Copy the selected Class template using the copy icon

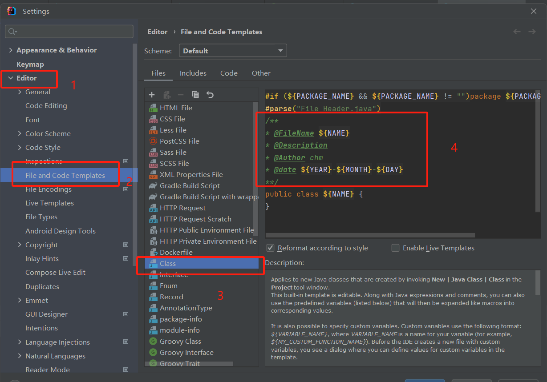195,94
